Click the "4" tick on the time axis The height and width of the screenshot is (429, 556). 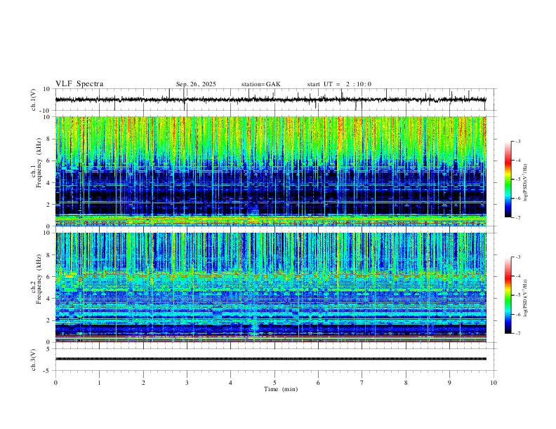pos(230,383)
